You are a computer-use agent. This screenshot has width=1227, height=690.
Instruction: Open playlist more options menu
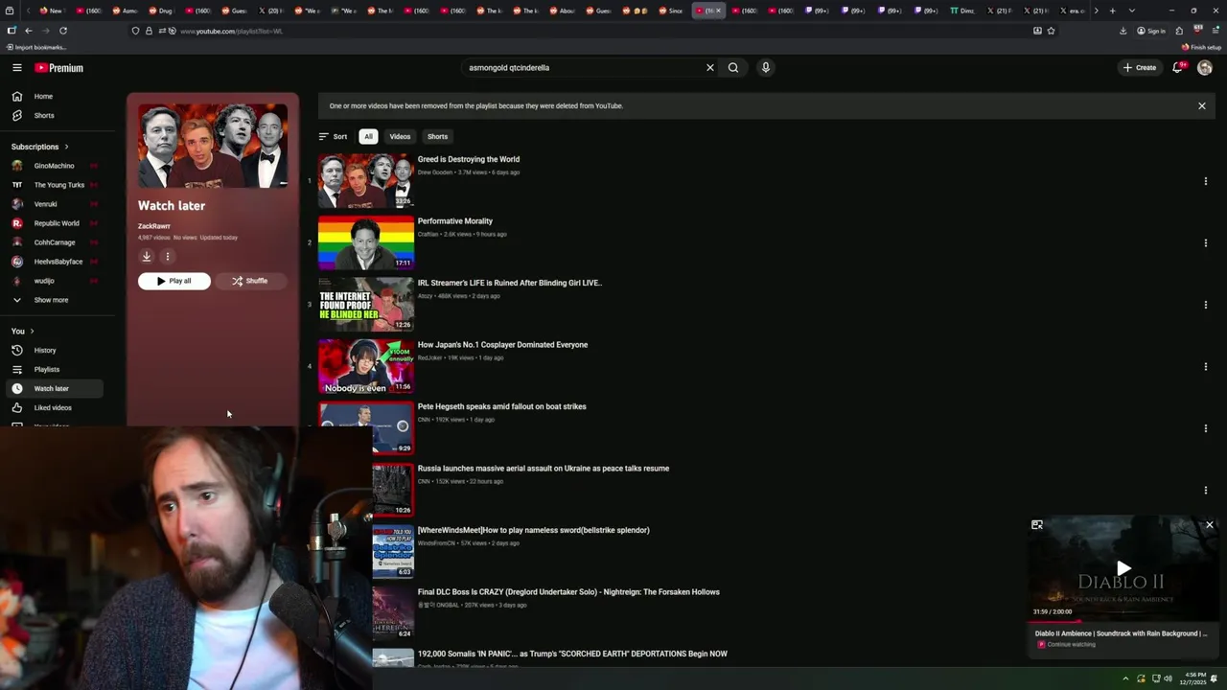[x=167, y=256]
